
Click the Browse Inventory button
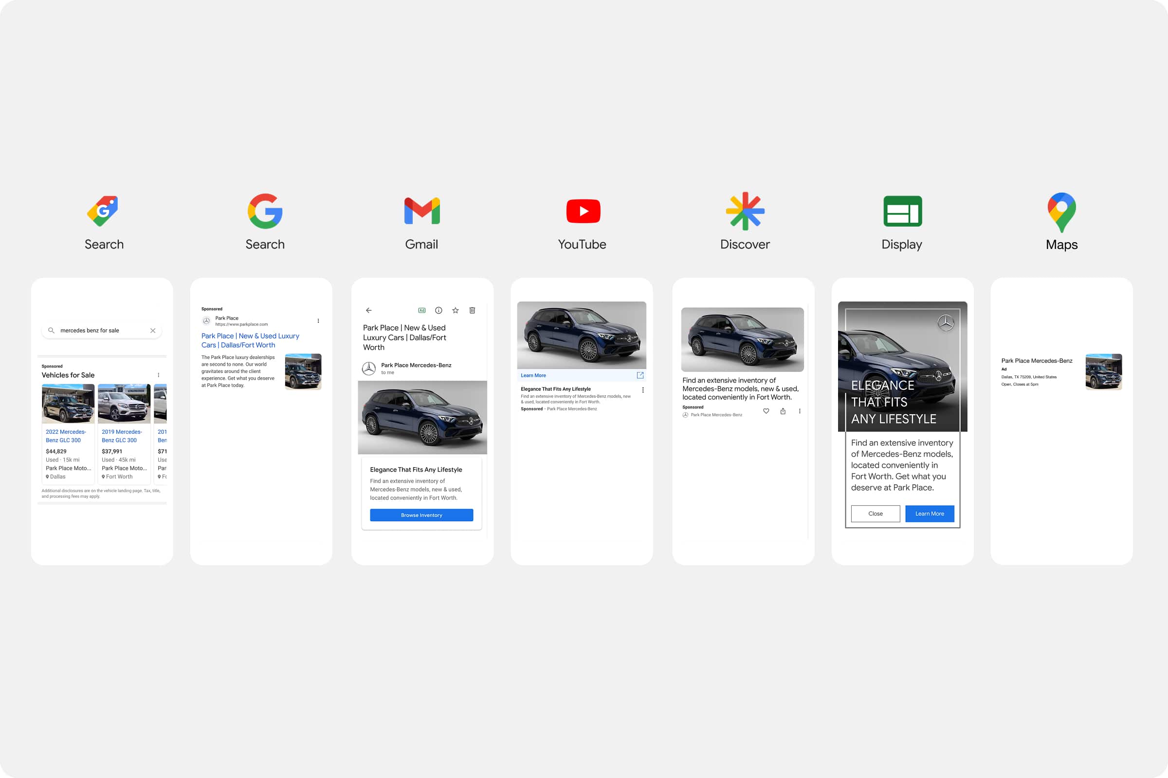pyautogui.click(x=421, y=515)
